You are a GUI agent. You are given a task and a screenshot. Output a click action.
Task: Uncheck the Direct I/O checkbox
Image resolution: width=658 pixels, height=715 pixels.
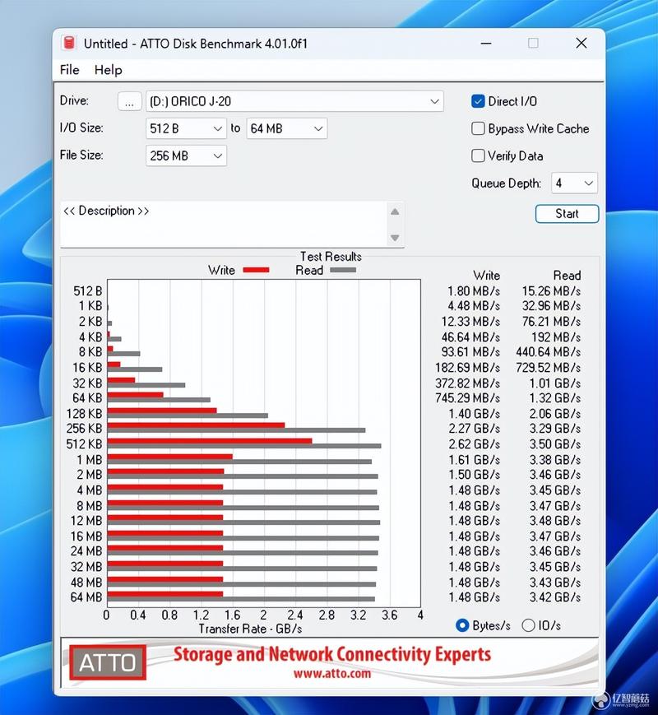coord(477,101)
